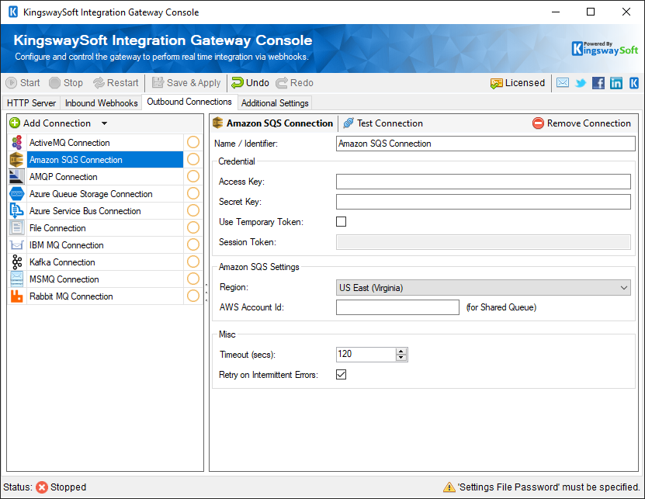
Task: Select the ActiveMQ Connection icon
Action: (16, 142)
